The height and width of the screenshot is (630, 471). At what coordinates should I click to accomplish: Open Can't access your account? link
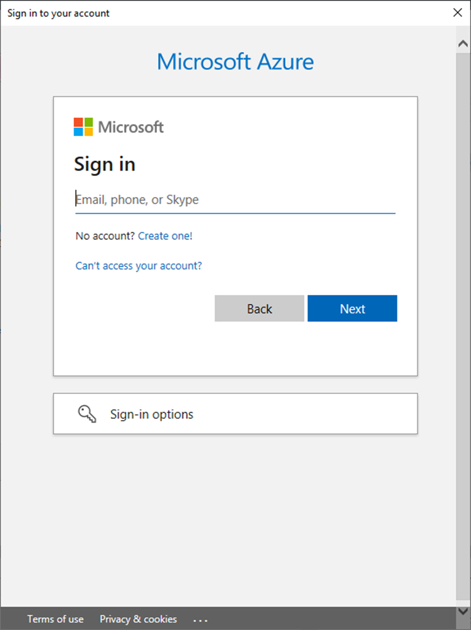pos(138,266)
